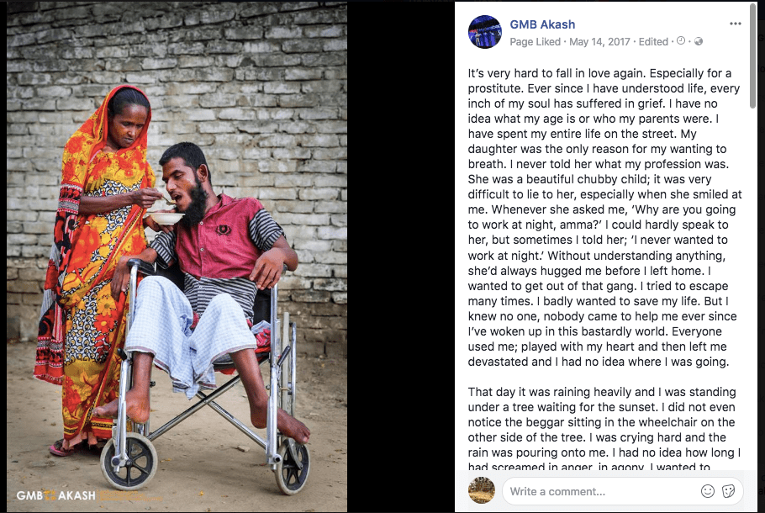Click the scrollbar track below the thumb
Image resolution: width=765 pixels, height=513 pixels.
tap(754, 288)
